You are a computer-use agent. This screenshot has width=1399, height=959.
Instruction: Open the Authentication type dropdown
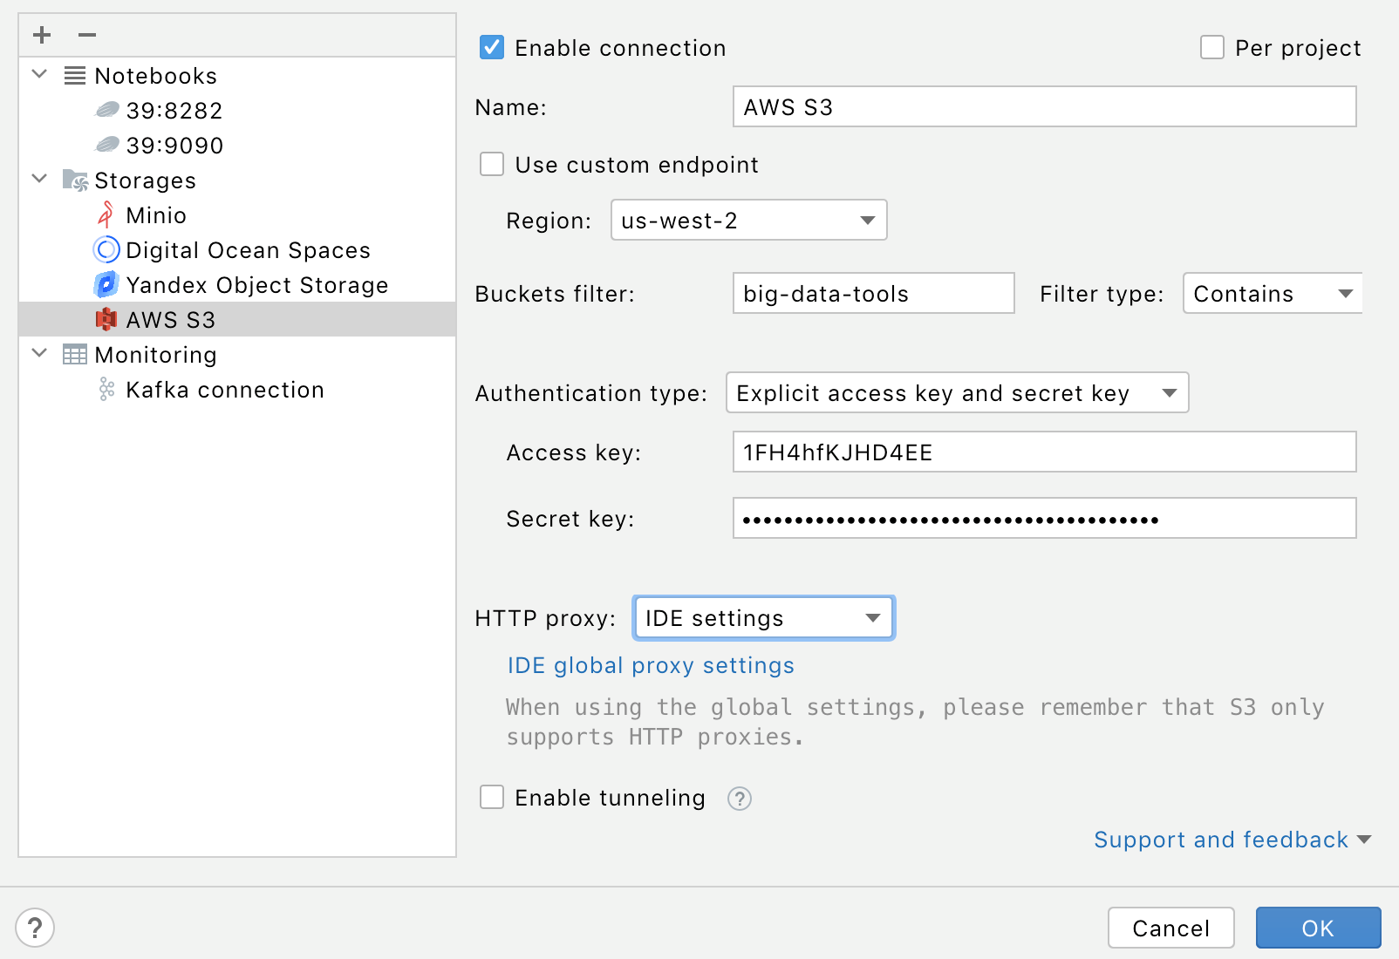[958, 392]
